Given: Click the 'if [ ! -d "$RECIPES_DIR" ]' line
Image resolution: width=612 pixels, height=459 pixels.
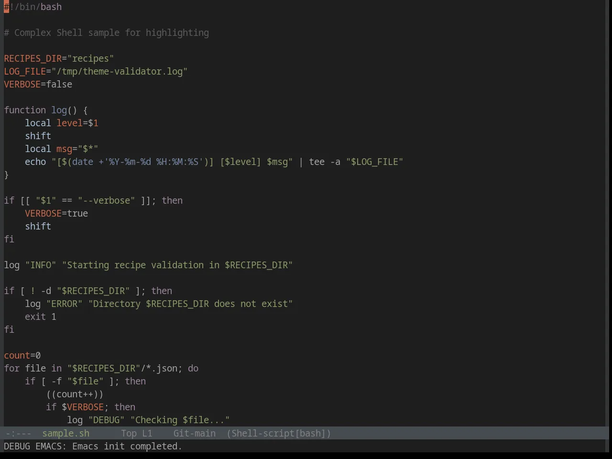Looking at the screenshot, I should click(x=88, y=291).
